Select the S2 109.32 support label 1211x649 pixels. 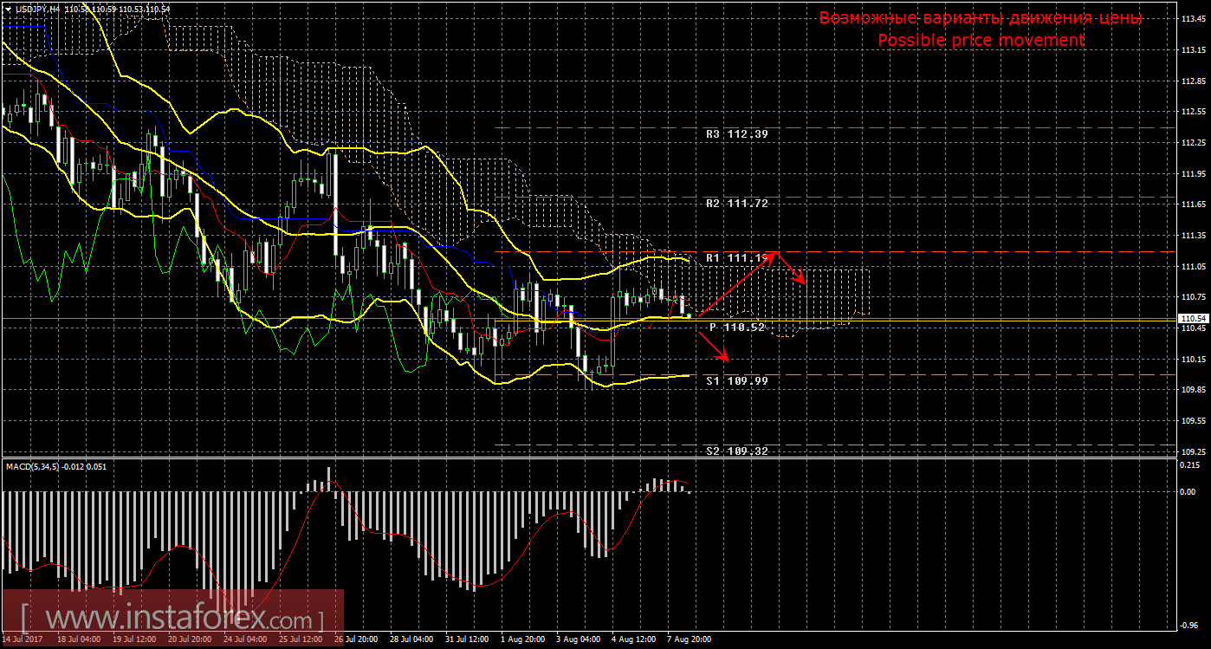click(736, 451)
